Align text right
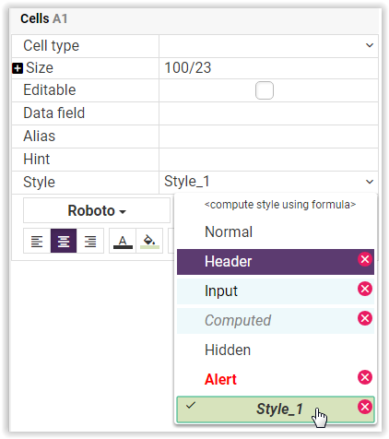Viewport: 389px width, 439px height. pyautogui.click(x=90, y=241)
